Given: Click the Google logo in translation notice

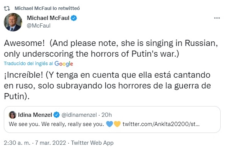Looking at the screenshot, I should [64, 64].
